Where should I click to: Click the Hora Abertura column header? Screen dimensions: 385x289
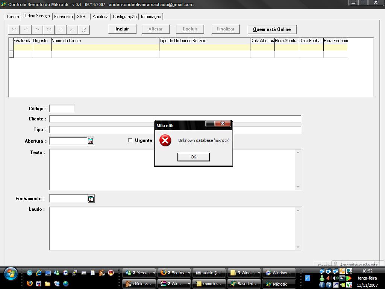tap(287, 41)
